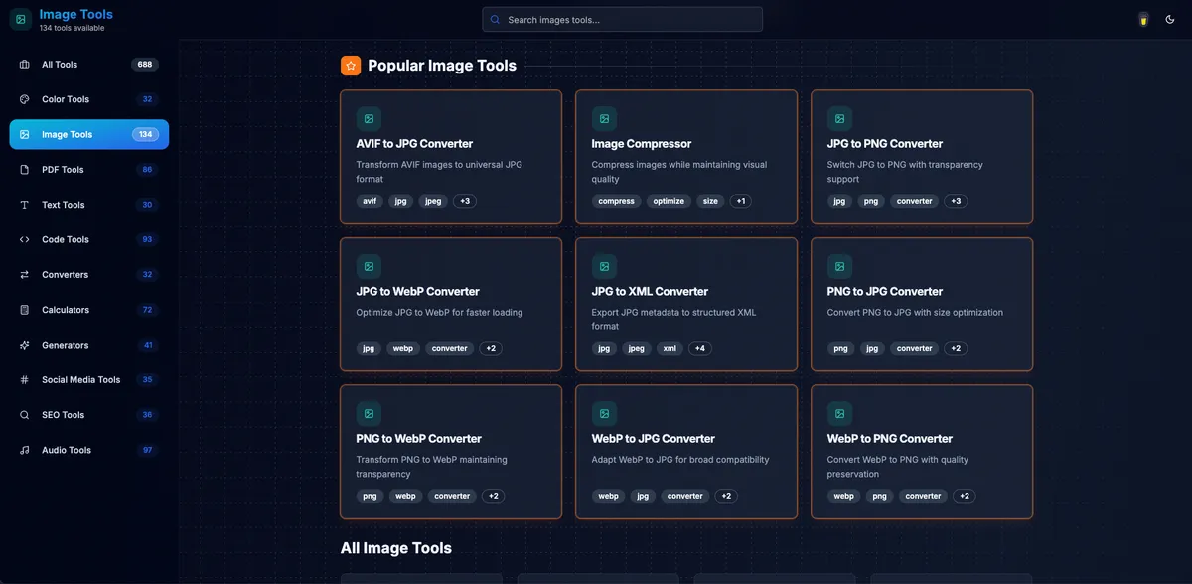Click the Converters sidebar arrows icon

click(x=25, y=275)
